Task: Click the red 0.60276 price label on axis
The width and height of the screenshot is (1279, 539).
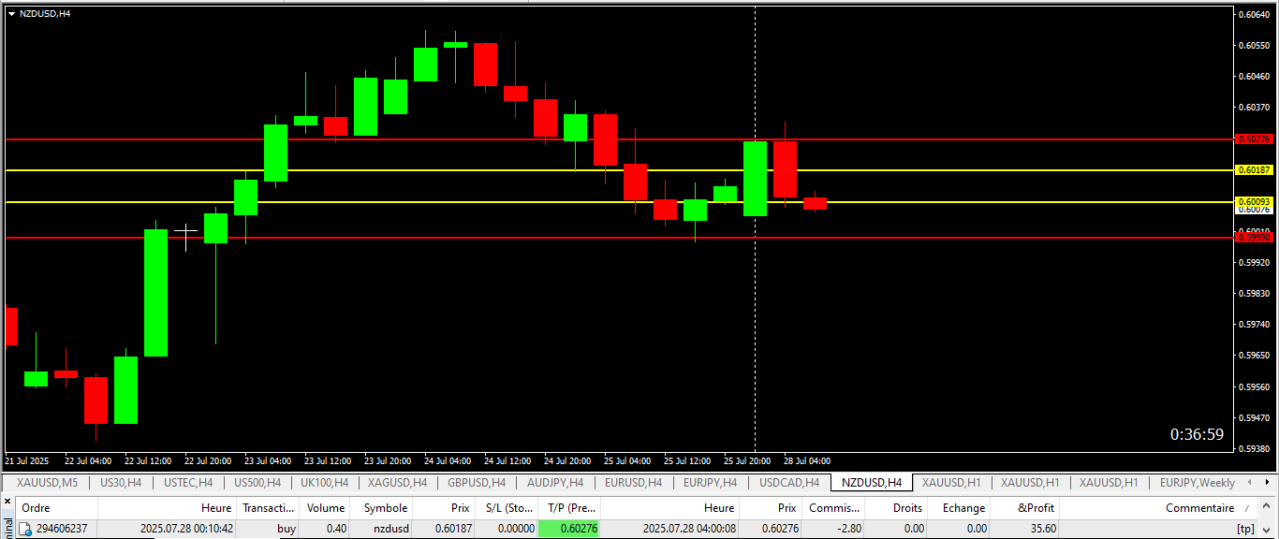Action: pos(1255,138)
